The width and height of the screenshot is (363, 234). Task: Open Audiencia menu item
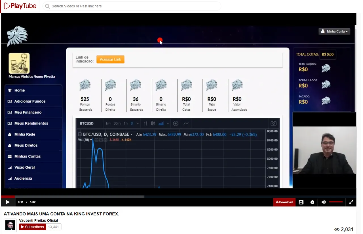(x=33, y=179)
